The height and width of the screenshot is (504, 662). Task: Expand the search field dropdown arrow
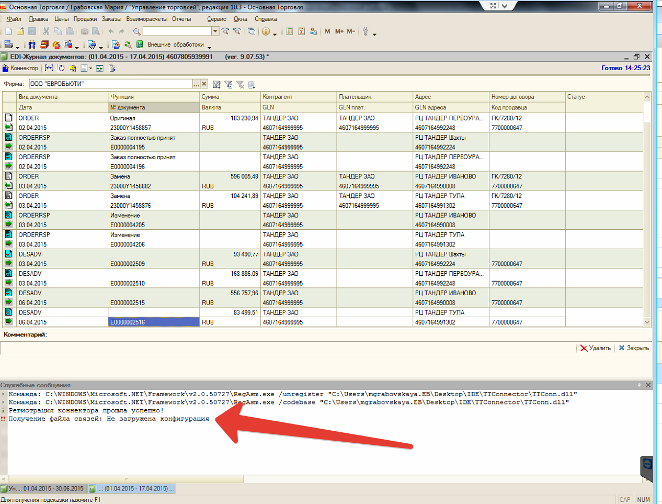[215, 31]
